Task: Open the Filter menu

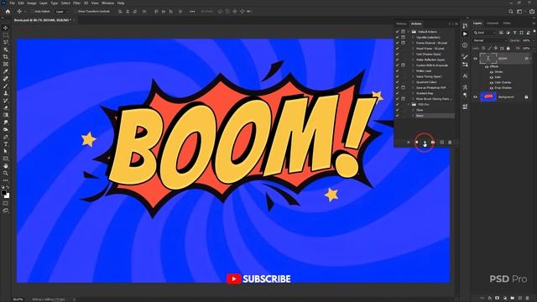Action: (x=76, y=3)
